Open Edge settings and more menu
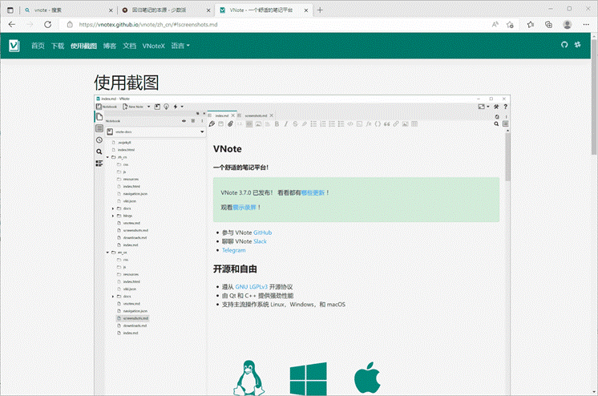 click(586, 24)
